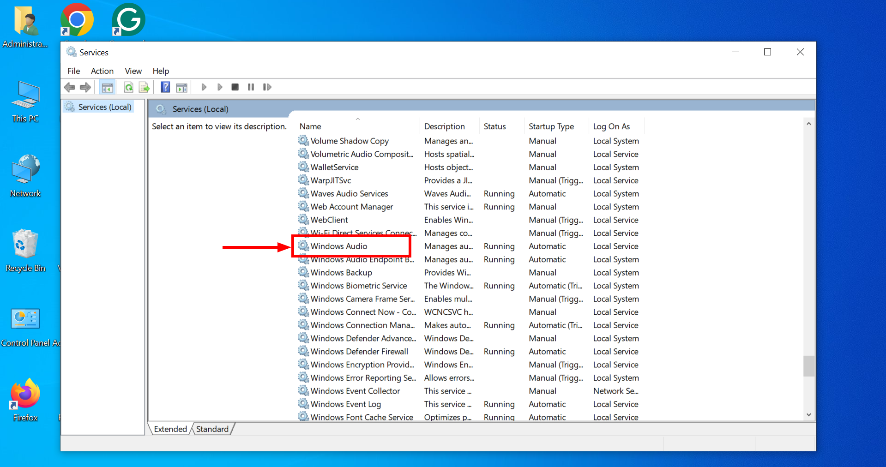This screenshot has width=886, height=467.
Task: Switch to the Extended tab
Action: tap(170, 429)
